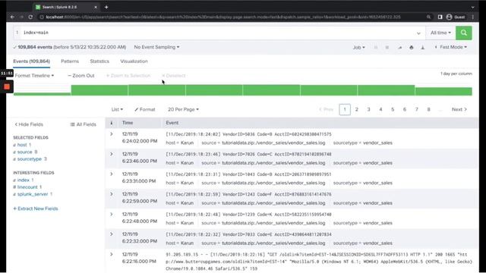Switch to the Statistics tab
Viewport: 486px width, 273px height.
coord(99,61)
